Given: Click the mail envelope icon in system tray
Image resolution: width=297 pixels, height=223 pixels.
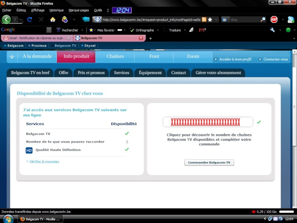Looking at the screenshot, I should pos(275,219).
